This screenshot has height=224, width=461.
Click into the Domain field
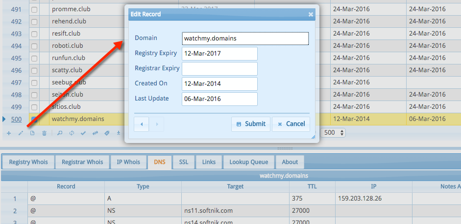point(245,39)
